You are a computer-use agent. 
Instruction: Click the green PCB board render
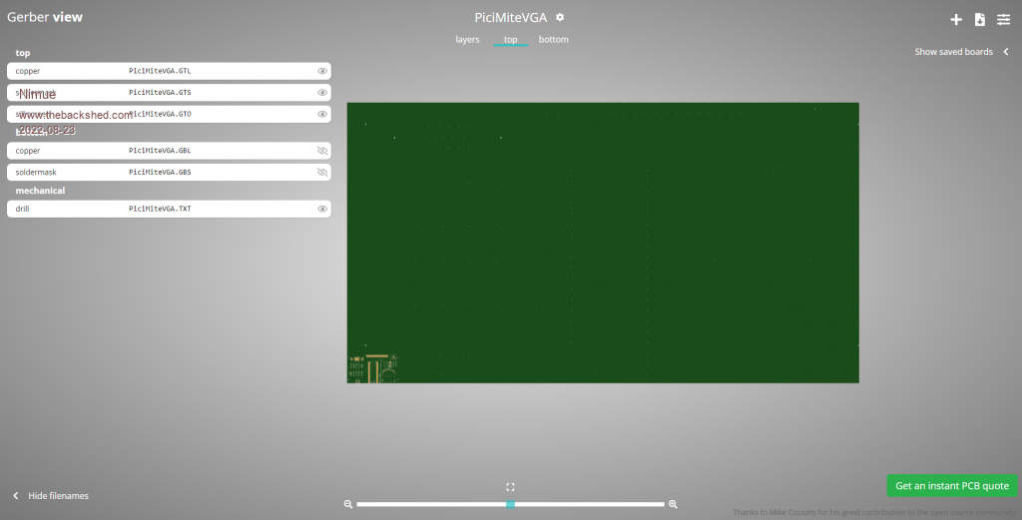pos(603,243)
